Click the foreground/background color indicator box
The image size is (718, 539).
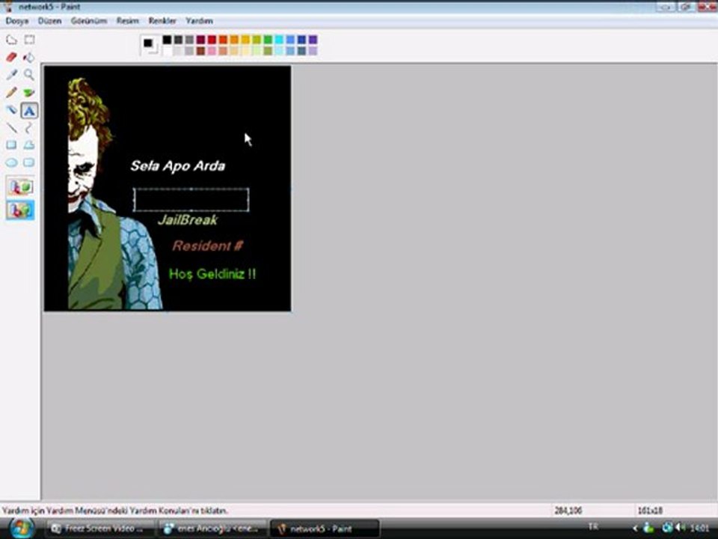[150, 46]
